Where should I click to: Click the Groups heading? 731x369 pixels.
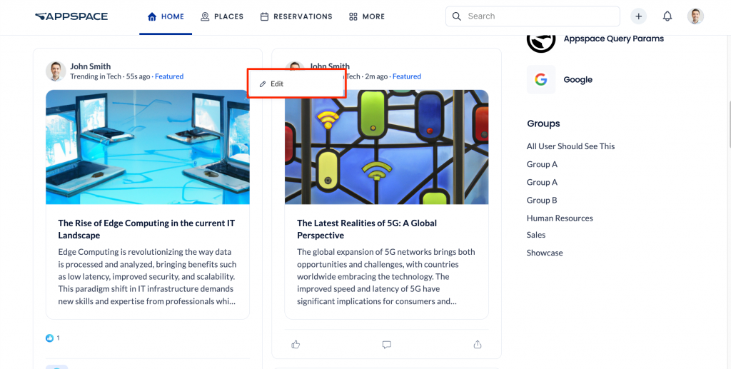point(543,124)
